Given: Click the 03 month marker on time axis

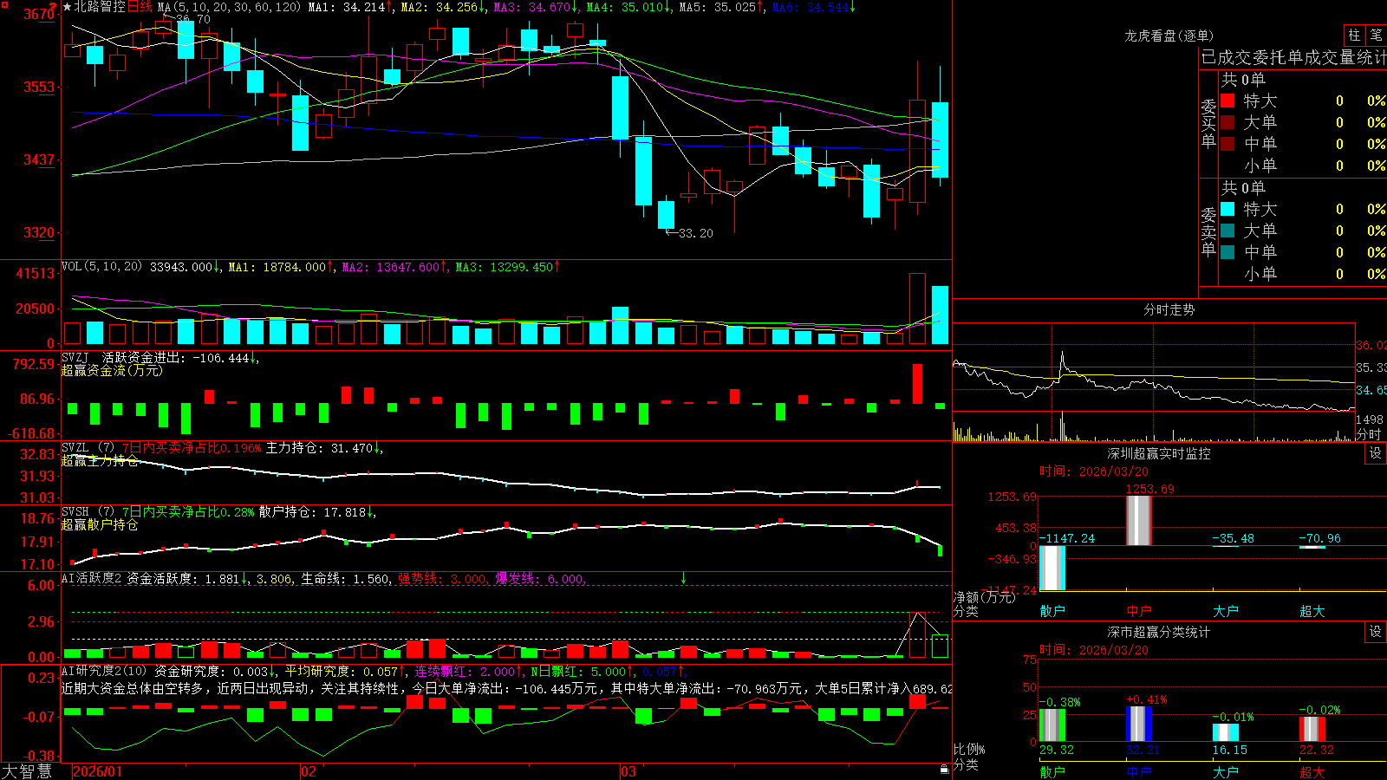Looking at the screenshot, I should (628, 771).
